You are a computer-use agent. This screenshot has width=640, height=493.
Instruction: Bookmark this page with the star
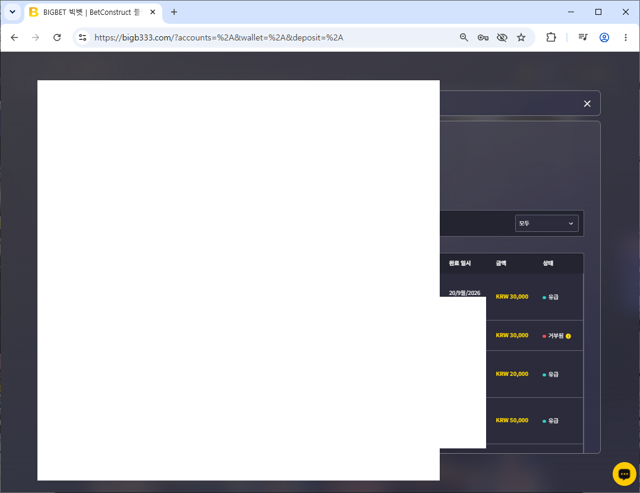click(x=521, y=37)
